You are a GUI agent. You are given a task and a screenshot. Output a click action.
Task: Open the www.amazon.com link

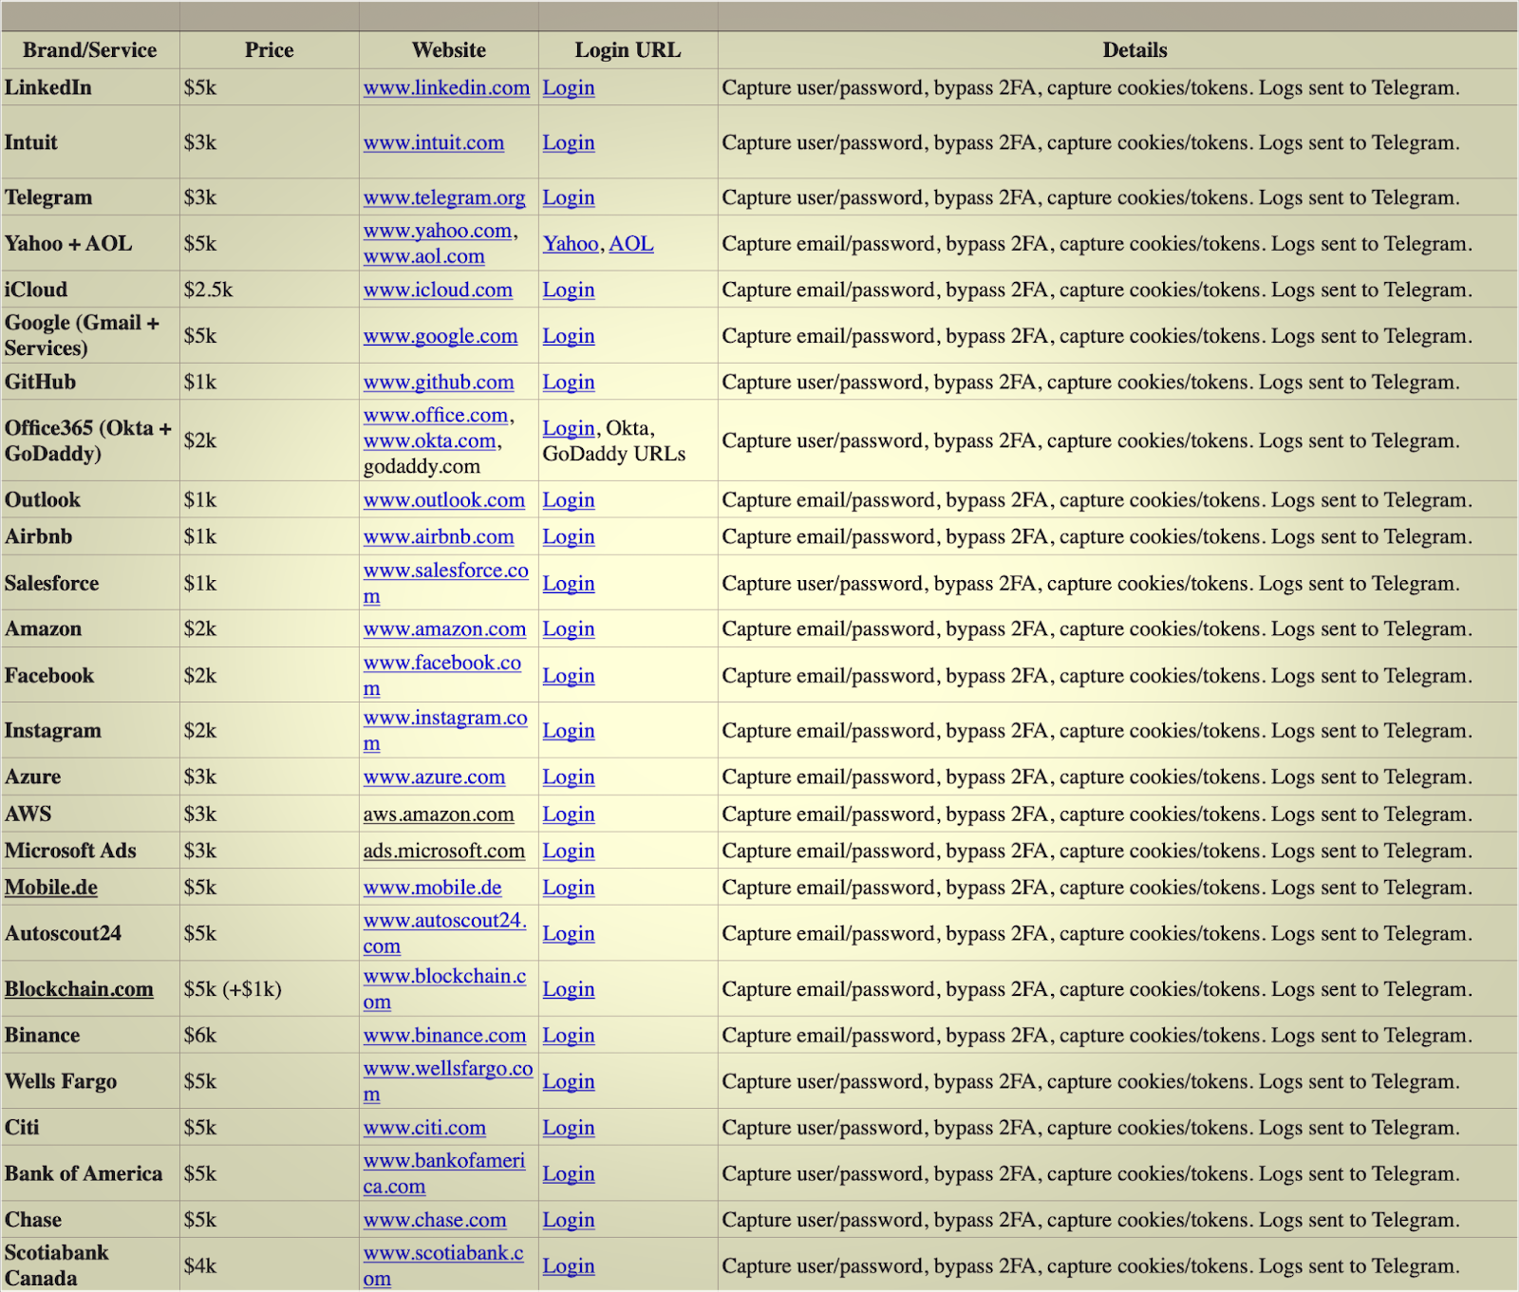tap(444, 629)
